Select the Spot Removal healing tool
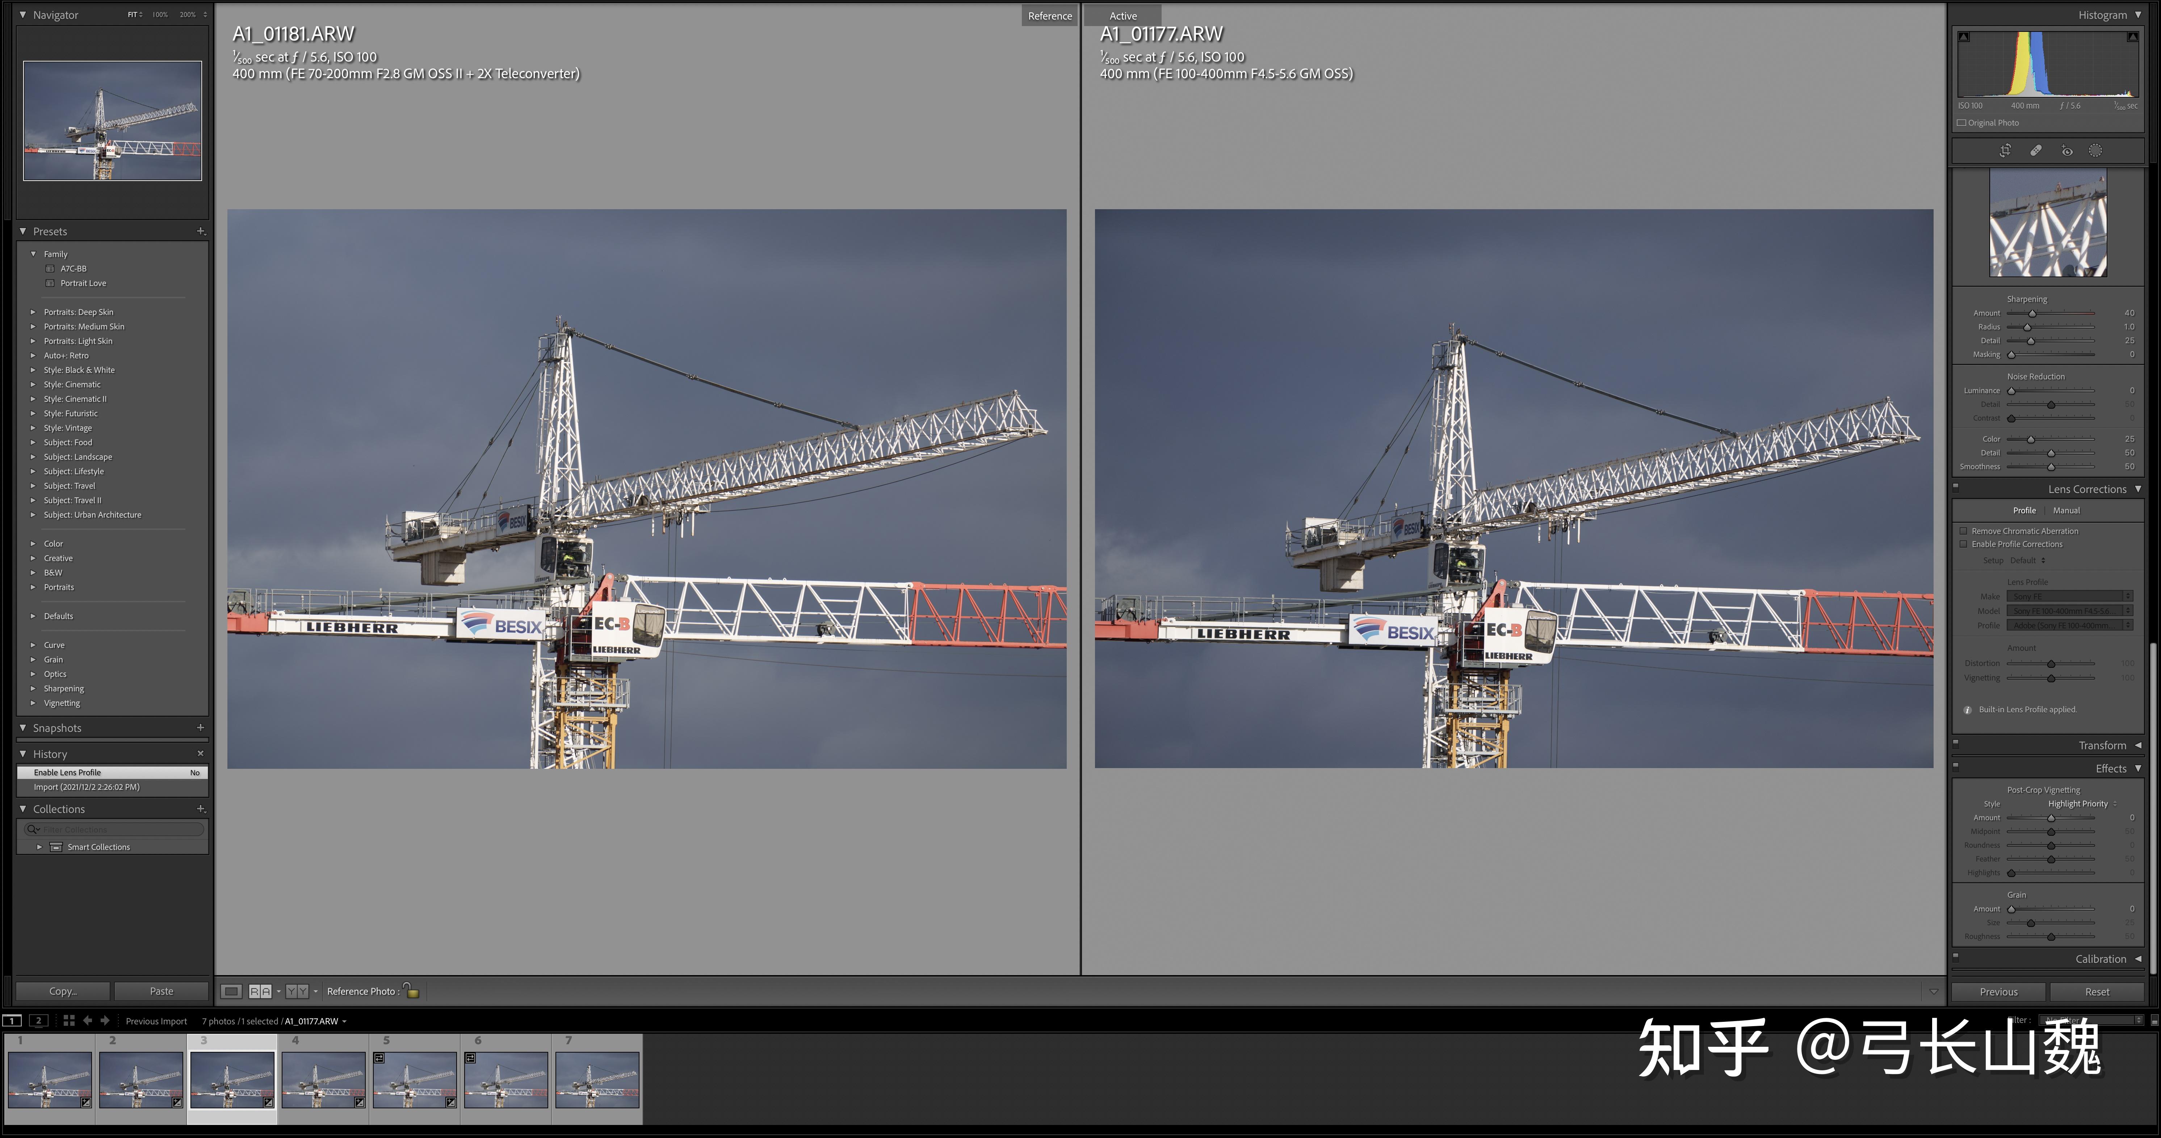The height and width of the screenshot is (1138, 2161). pos(2036,151)
